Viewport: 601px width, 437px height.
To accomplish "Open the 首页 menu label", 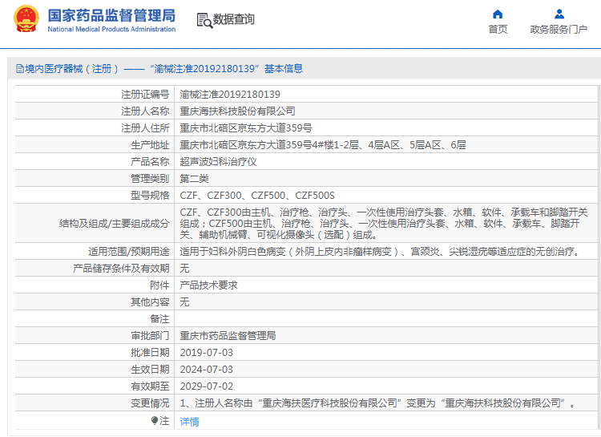I will 498,30.
